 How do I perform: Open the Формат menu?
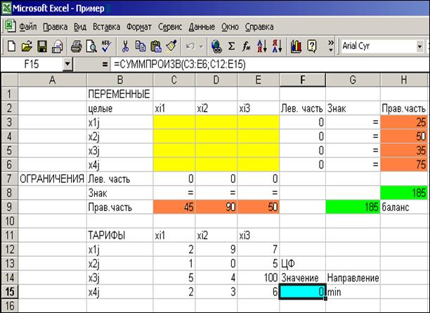click(x=138, y=27)
